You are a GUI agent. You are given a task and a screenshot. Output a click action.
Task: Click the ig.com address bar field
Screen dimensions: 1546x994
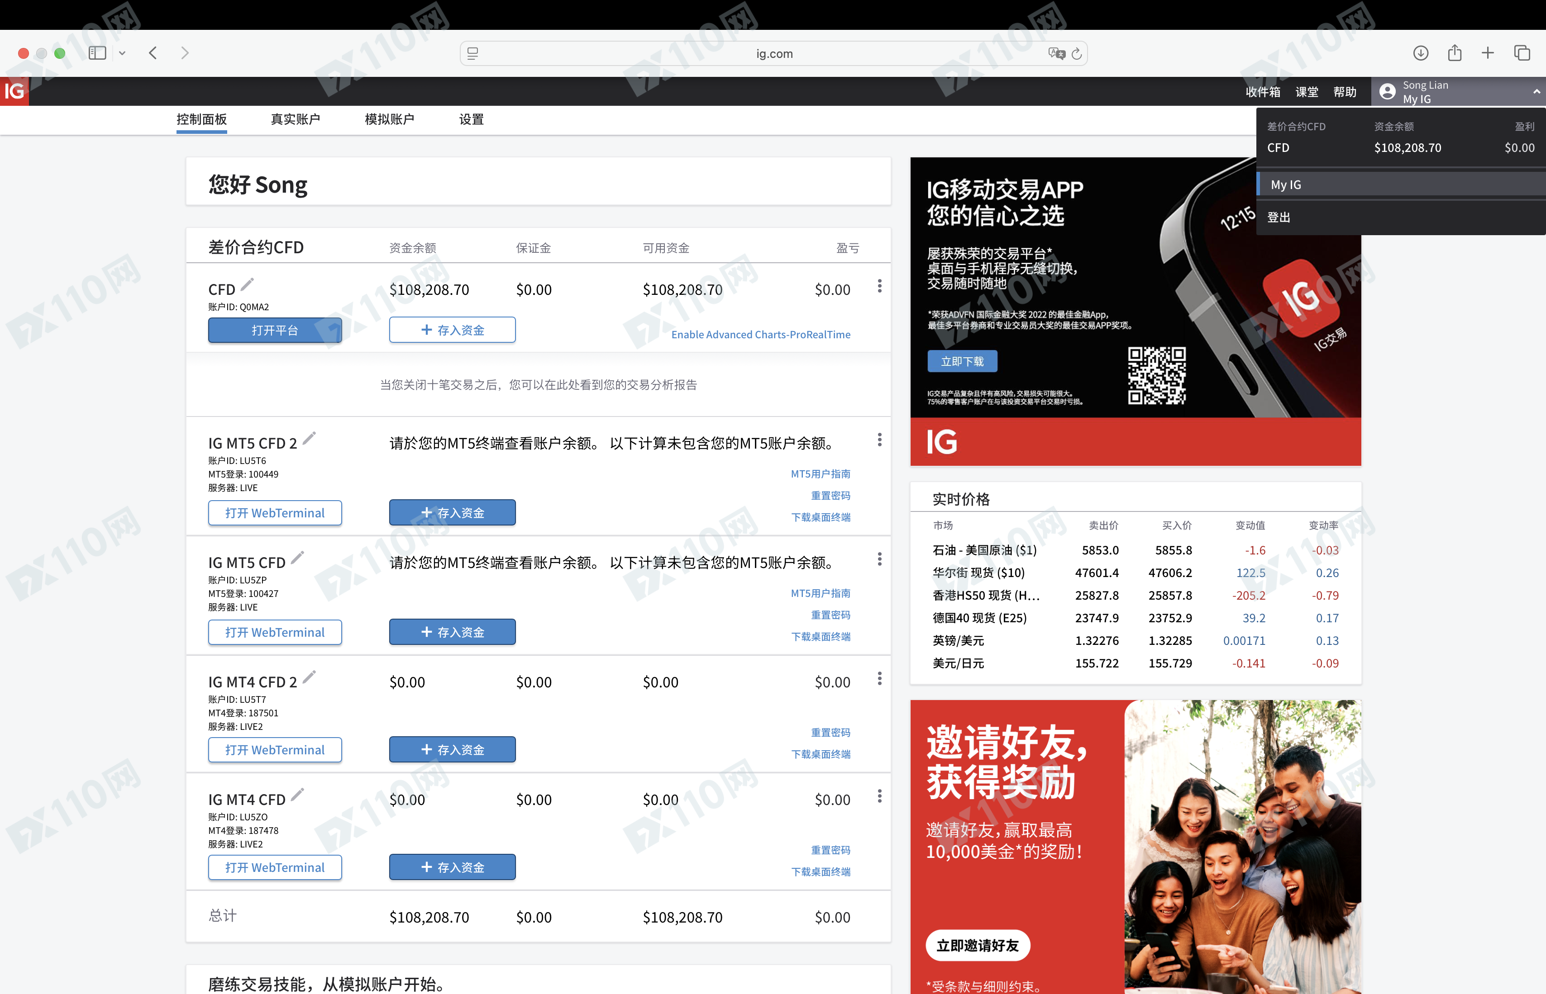[x=773, y=53]
